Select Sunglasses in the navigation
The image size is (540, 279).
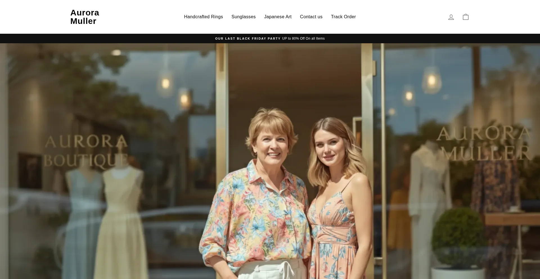tap(243, 17)
